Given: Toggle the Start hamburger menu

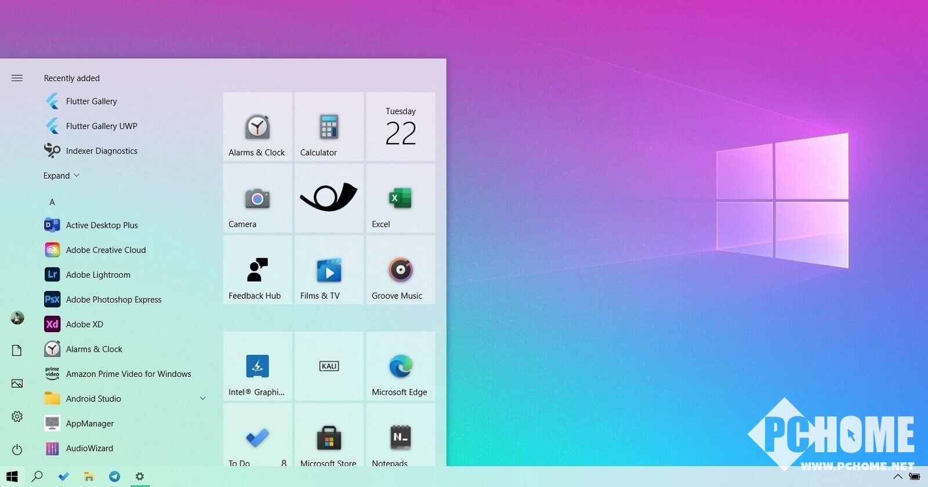Looking at the screenshot, I should tap(17, 78).
